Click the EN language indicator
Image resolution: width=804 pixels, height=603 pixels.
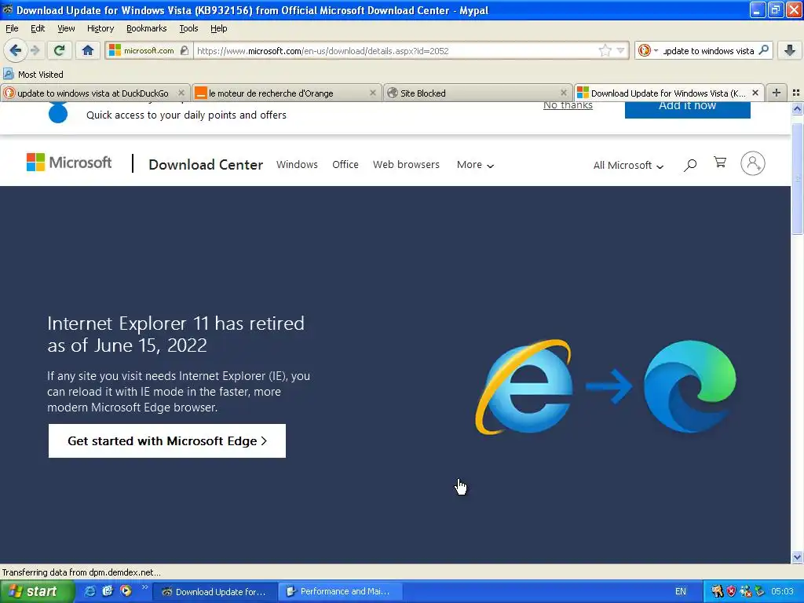(x=681, y=591)
